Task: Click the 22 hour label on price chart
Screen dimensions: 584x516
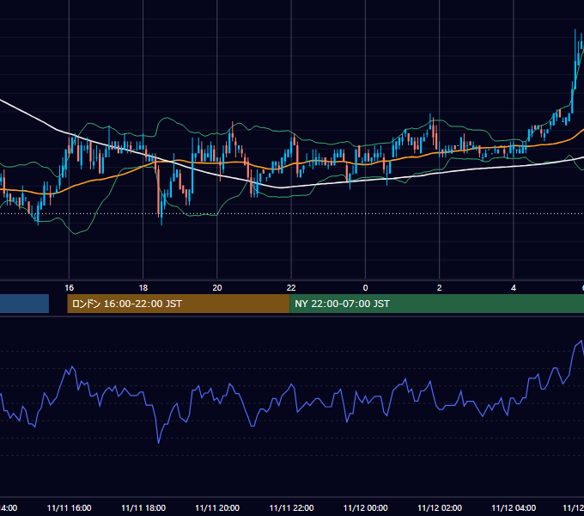Action: coord(291,288)
